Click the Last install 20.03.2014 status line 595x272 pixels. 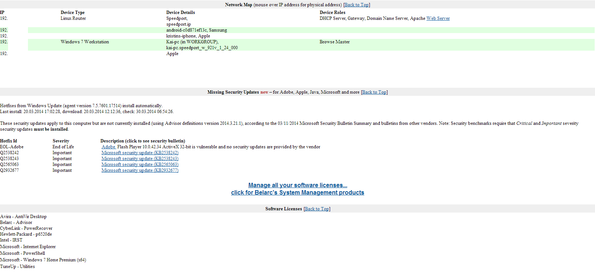pyautogui.click(x=87, y=112)
